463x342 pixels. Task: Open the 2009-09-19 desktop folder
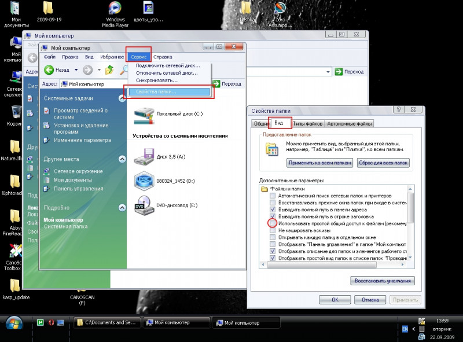click(x=49, y=12)
